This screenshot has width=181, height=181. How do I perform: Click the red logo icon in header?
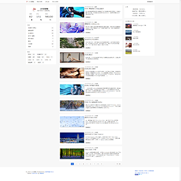point(27,2)
